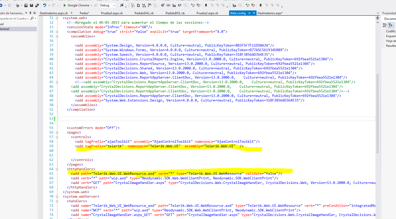Select the Hoja de property row
The image size is (396, 219).
pos(391,41)
